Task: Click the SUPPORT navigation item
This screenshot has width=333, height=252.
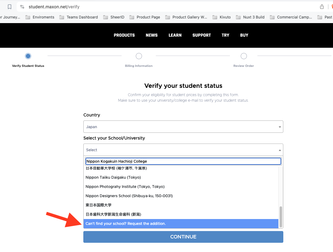Action: point(202,35)
